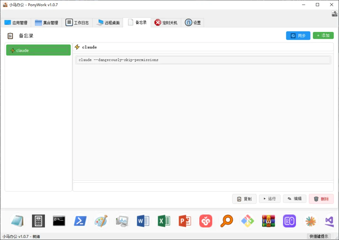Click the green 添加 button
Screen dimensions: 339x240
323,35
